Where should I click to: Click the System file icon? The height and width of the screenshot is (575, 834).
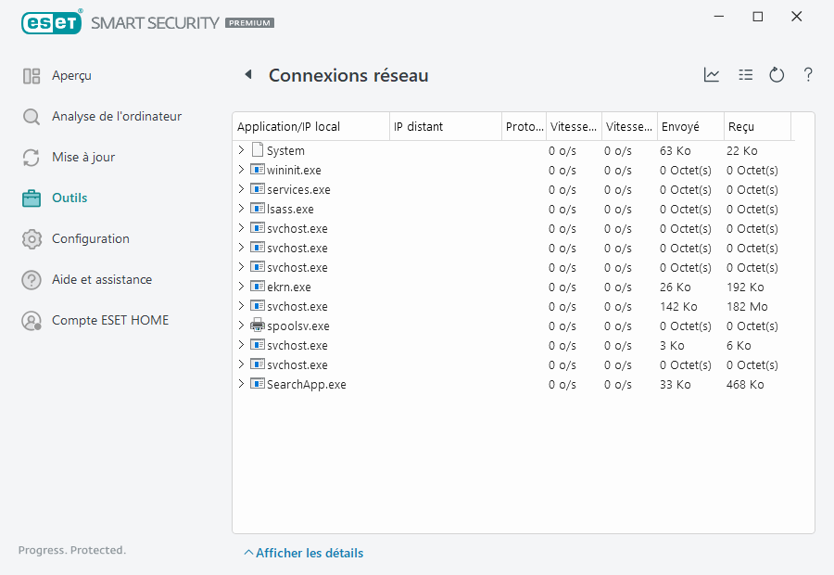coord(258,150)
